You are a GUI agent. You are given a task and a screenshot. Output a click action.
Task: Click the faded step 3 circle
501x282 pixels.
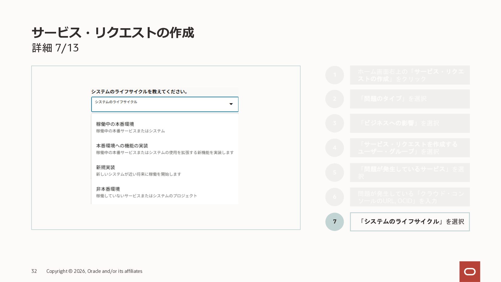tap(335, 123)
